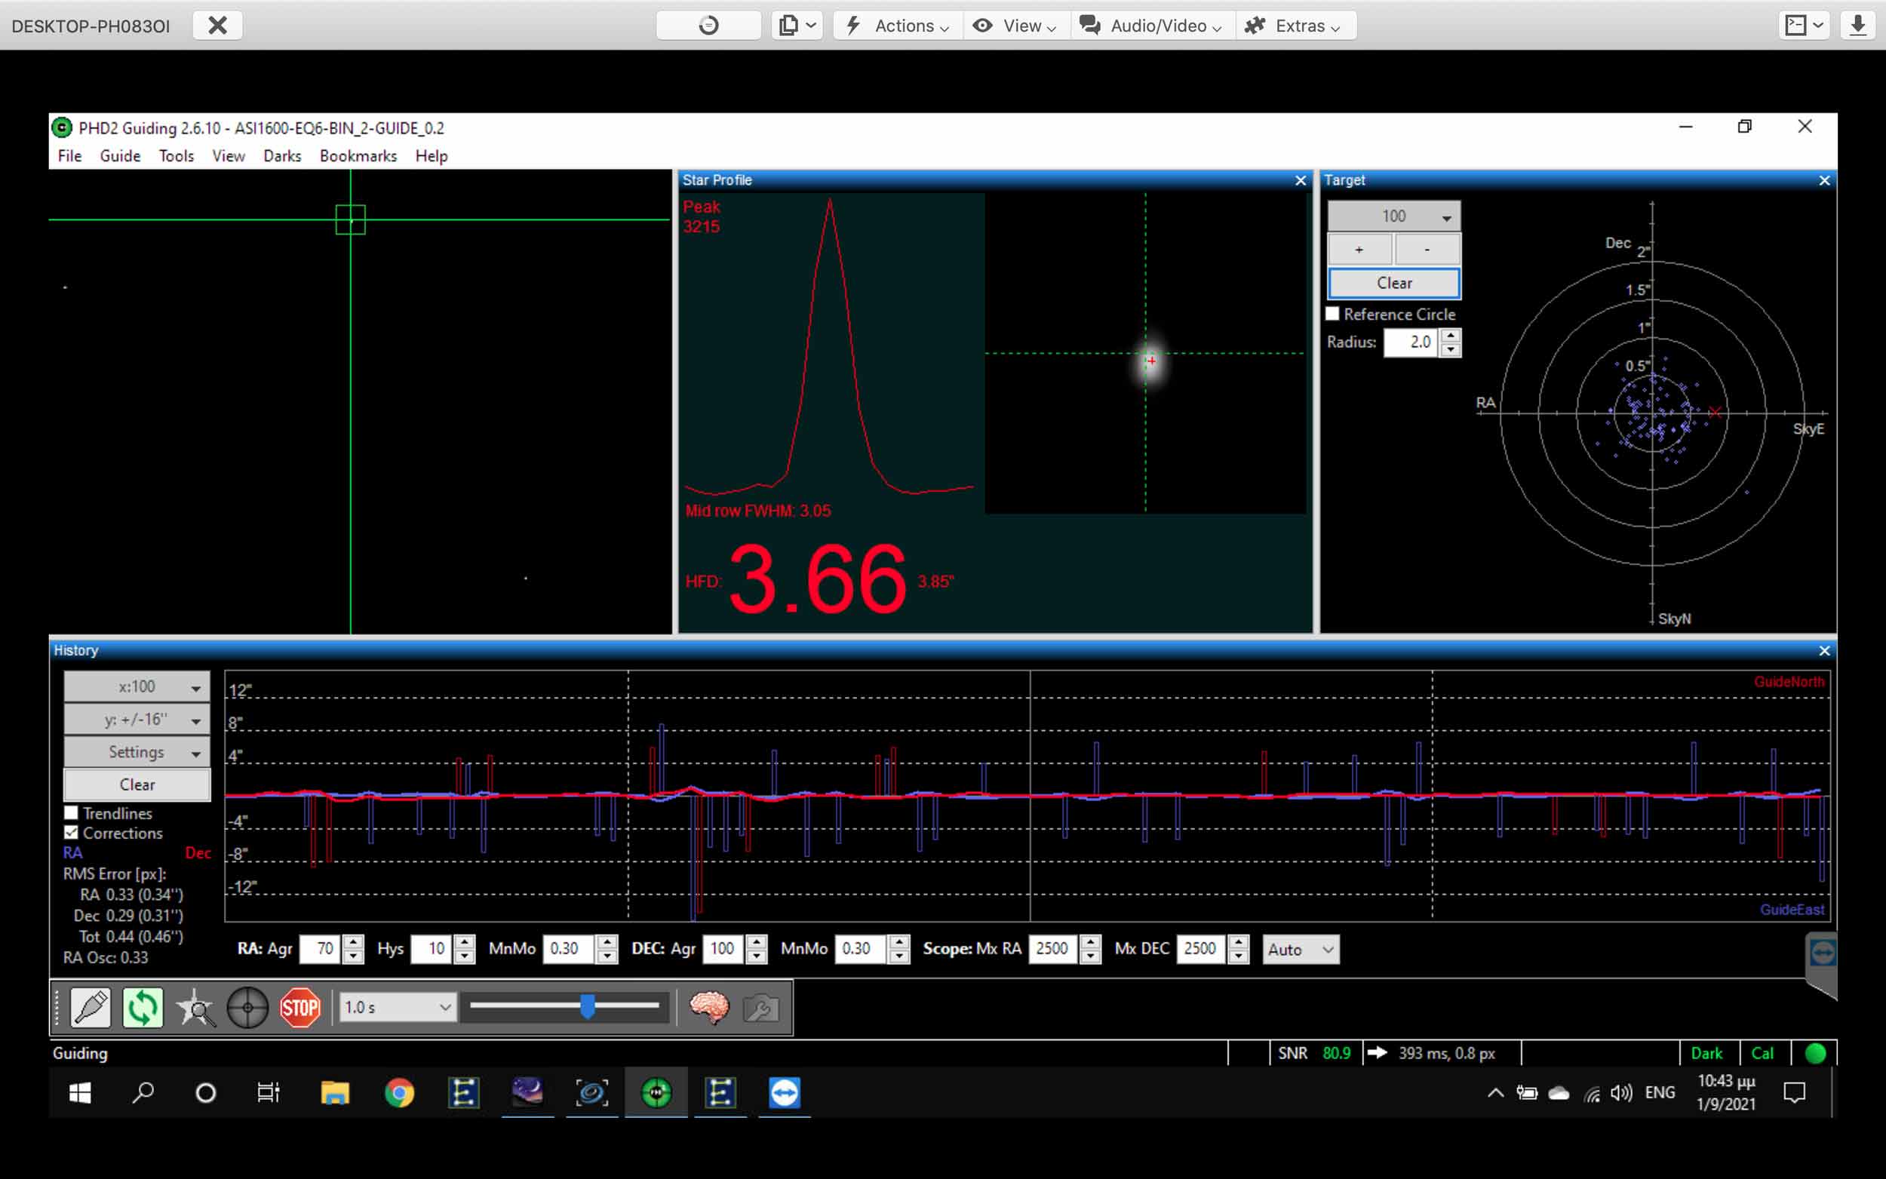Uncheck the Corrections checkbox
The width and height of the screenshot is (1886, 1179).
tap(72, 833)
